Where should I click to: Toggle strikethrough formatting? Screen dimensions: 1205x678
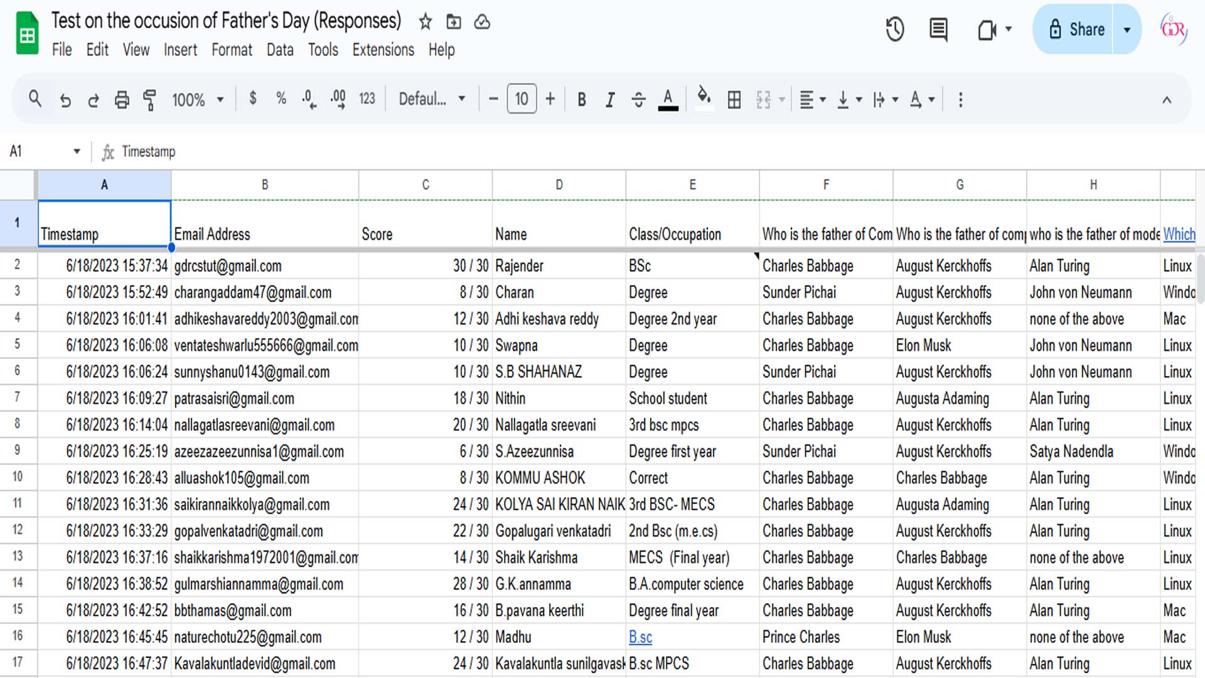tap(638, 100)
